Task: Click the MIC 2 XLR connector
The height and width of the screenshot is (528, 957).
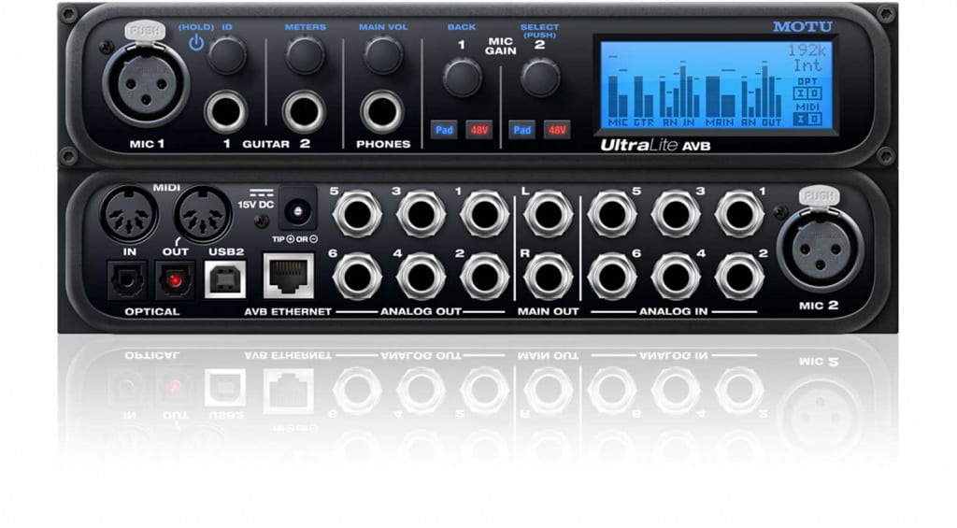Action: [x=821, y=249]
